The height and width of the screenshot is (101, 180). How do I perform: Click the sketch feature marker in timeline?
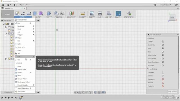click(x=21, y=98)
